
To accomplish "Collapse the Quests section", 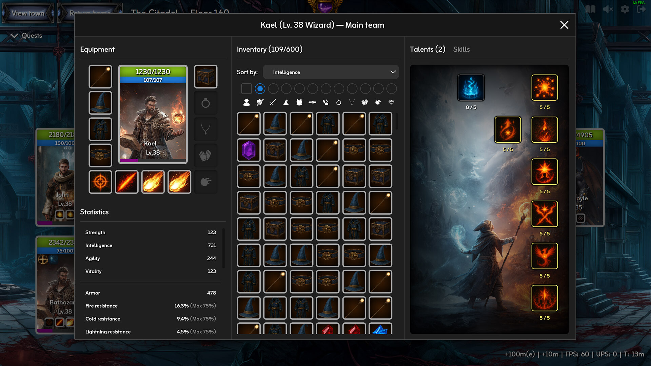I will pos(14,35).
